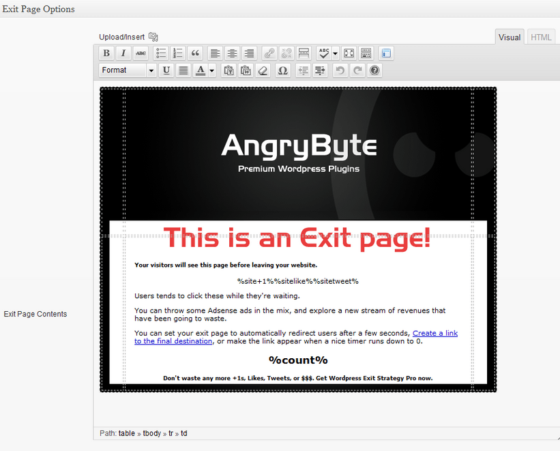Click 'Users tends to click these' paragraph
Screen dimensions: 560x451
click(217, 296)
